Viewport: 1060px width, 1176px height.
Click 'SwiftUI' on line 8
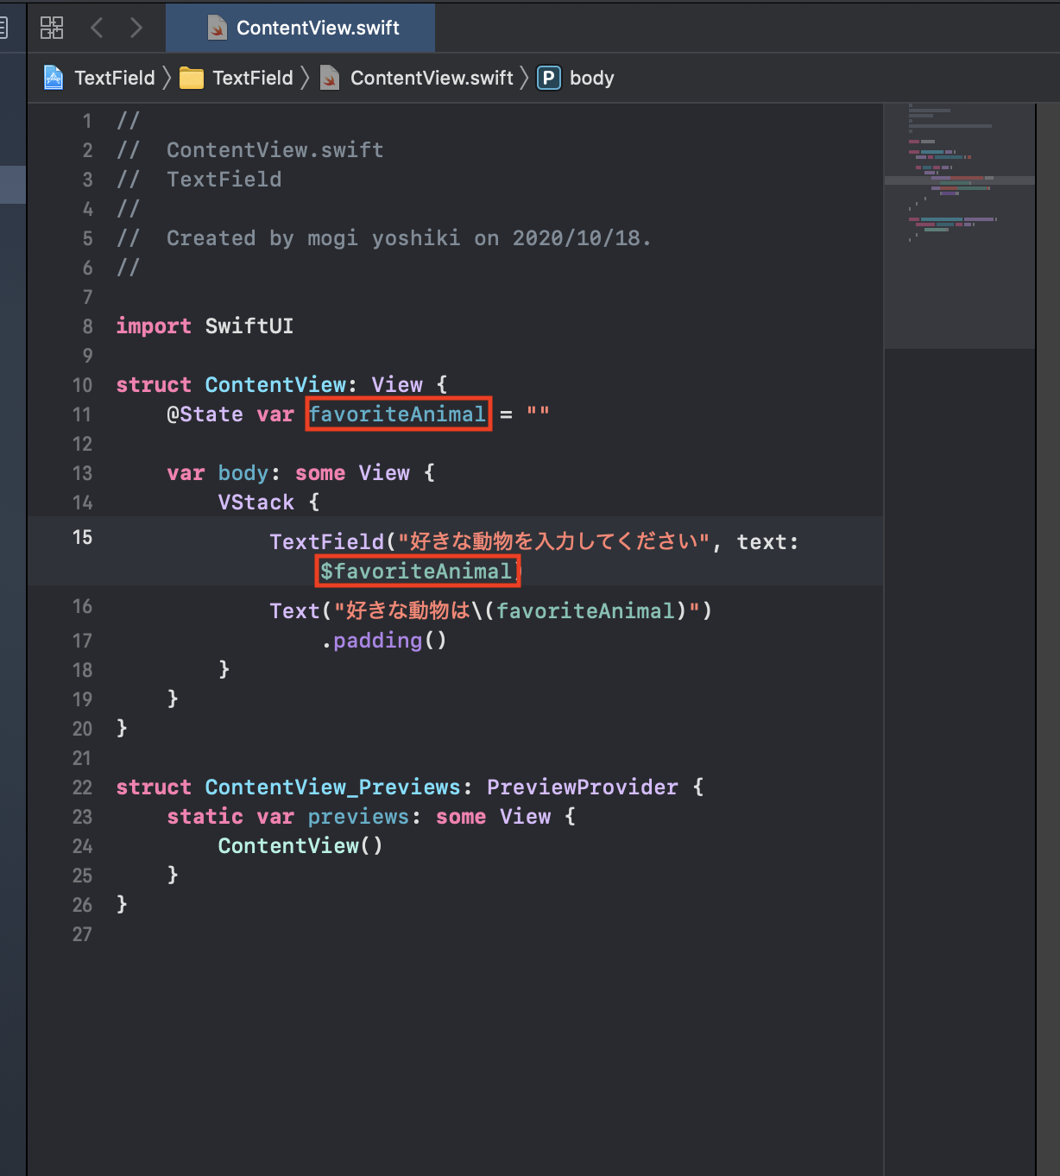(249, 326)
